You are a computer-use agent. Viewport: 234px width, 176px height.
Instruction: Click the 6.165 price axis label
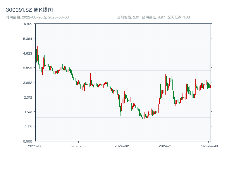[x=28, y=24]
